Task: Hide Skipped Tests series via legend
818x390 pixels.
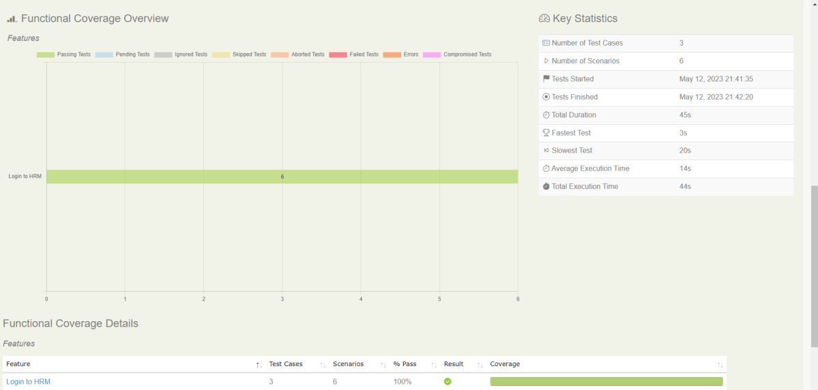Action: coord(239,55)
